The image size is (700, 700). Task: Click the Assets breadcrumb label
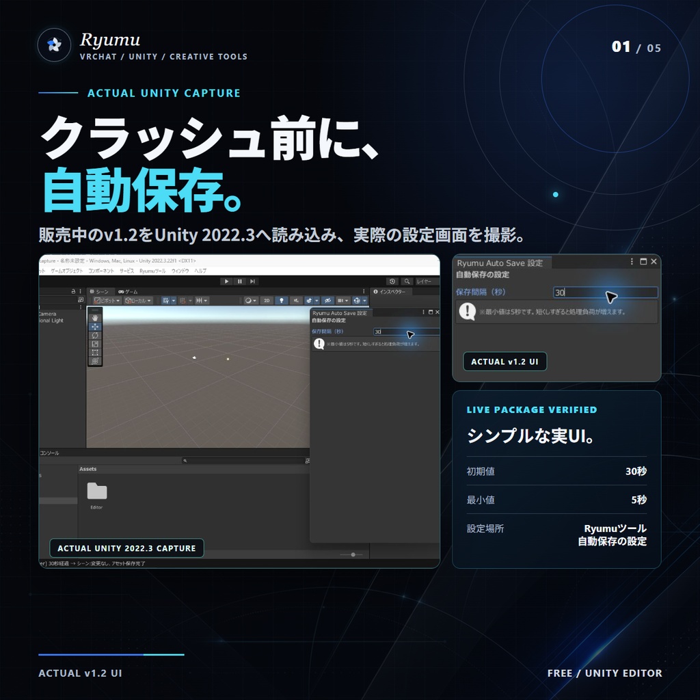click(x=87, y=469)
